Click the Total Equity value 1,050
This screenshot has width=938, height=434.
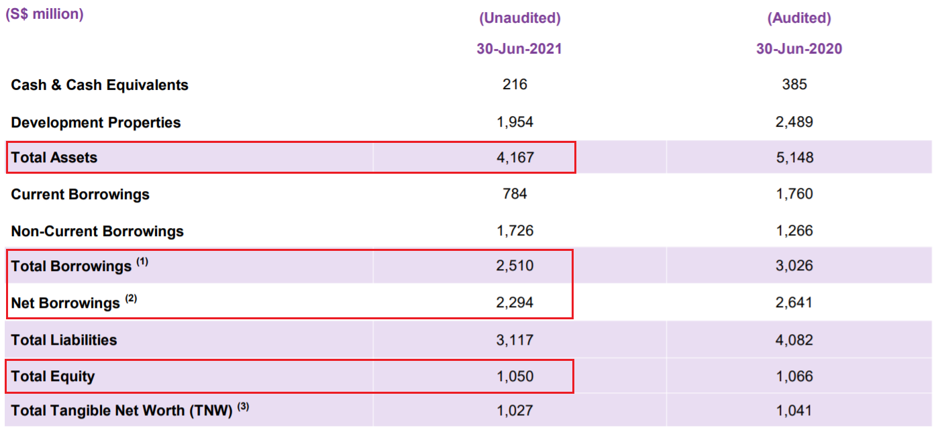[x=515, y=376]
